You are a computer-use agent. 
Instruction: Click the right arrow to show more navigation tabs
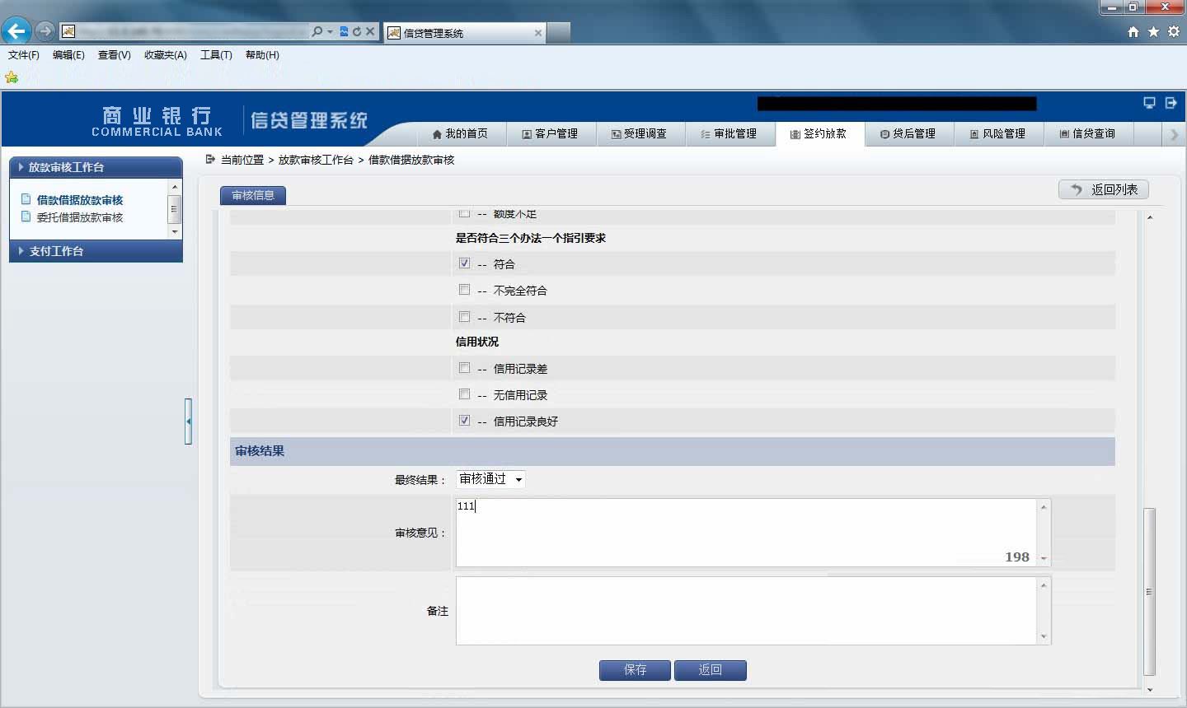coord(1175,134)
